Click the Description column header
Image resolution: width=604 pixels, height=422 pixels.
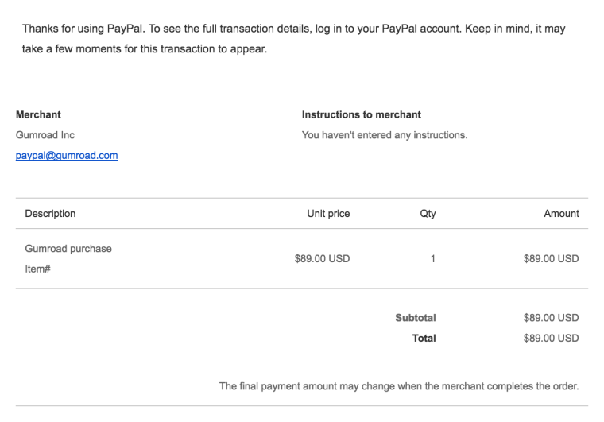click(50, 213)
